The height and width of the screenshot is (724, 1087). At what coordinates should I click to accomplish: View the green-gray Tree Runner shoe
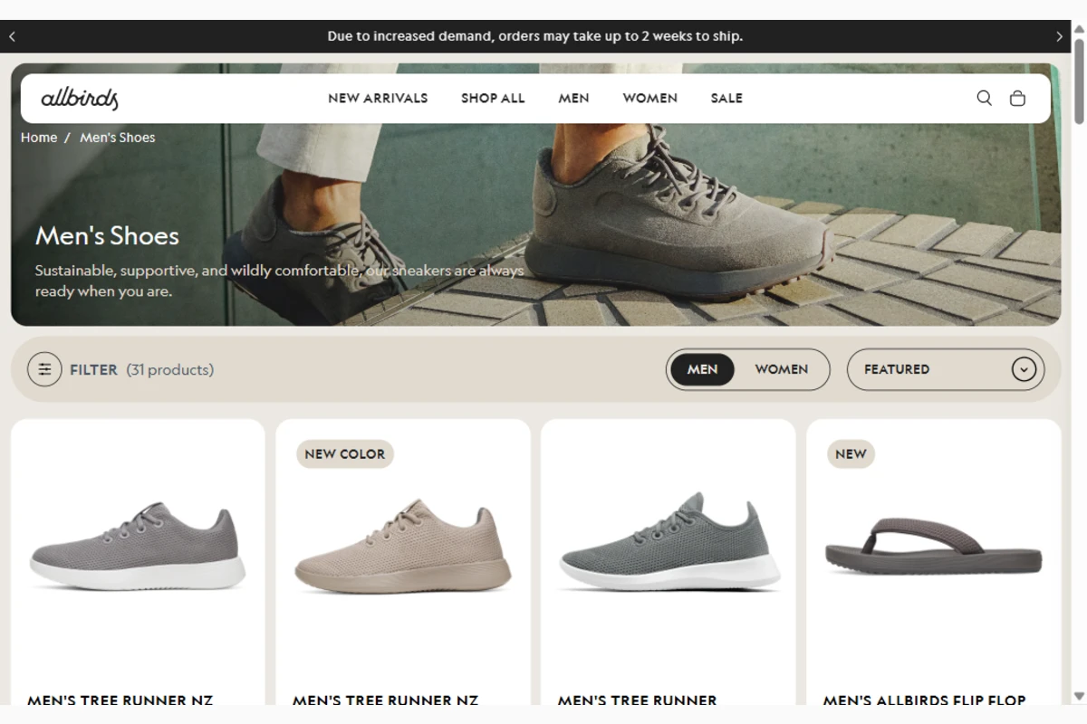click(x=669, y=542)
